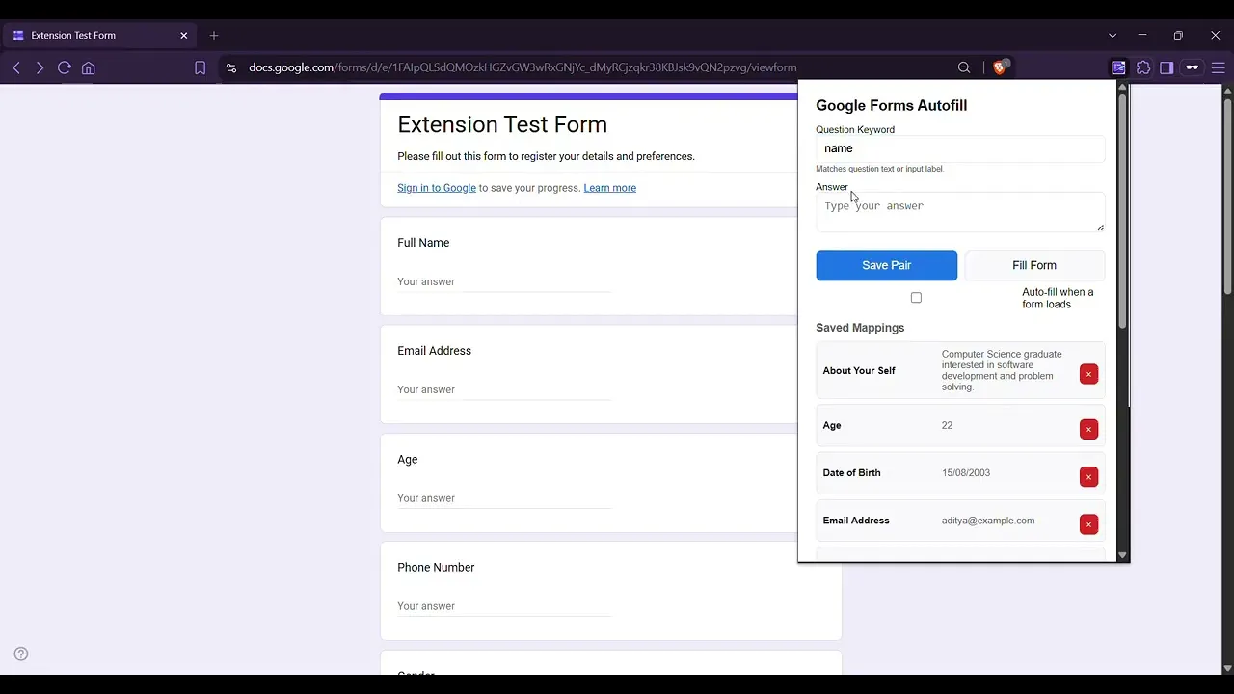Click the Full Name answer field
This screenshot has width=1234, height=694.
[504, 282]
